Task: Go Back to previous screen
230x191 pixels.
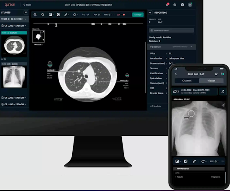Action: click(x=27, y=5)
